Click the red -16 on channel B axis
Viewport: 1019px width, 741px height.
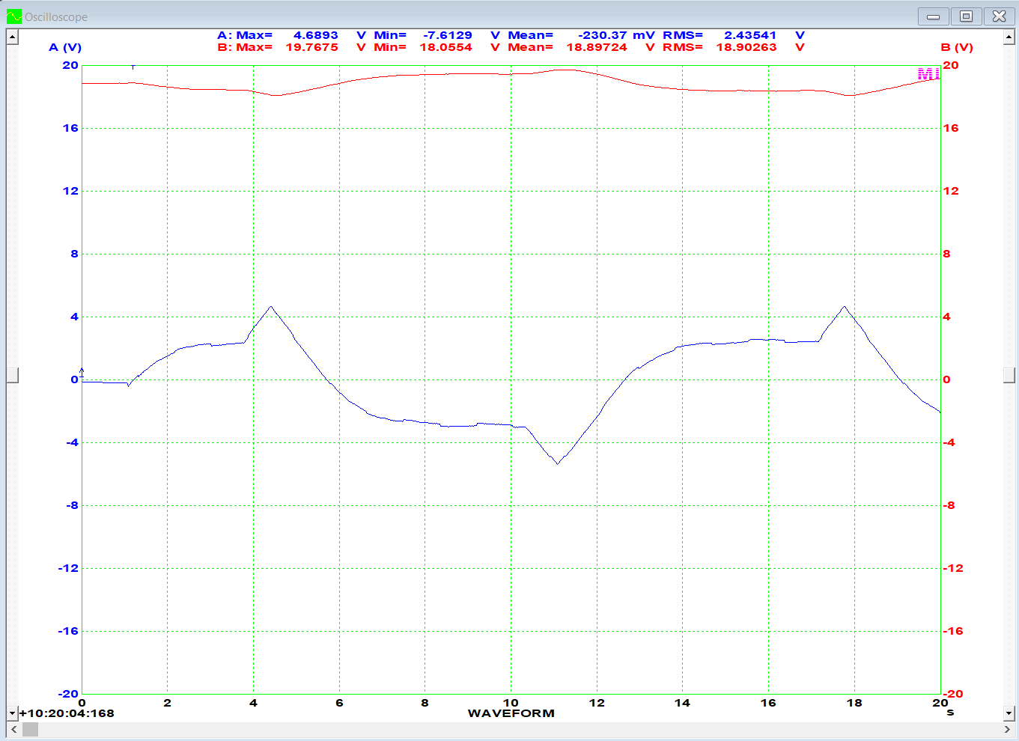(x=953, y=631)
